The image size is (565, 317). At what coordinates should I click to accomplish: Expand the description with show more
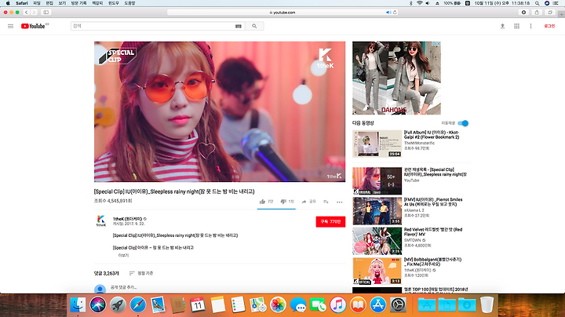[x=123, y=255]
